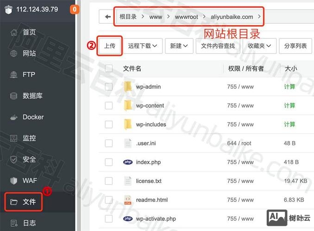314x231 pixels.
Task: Click wwwroot in the breadcrumb path
Action: (x=186, y=17)
